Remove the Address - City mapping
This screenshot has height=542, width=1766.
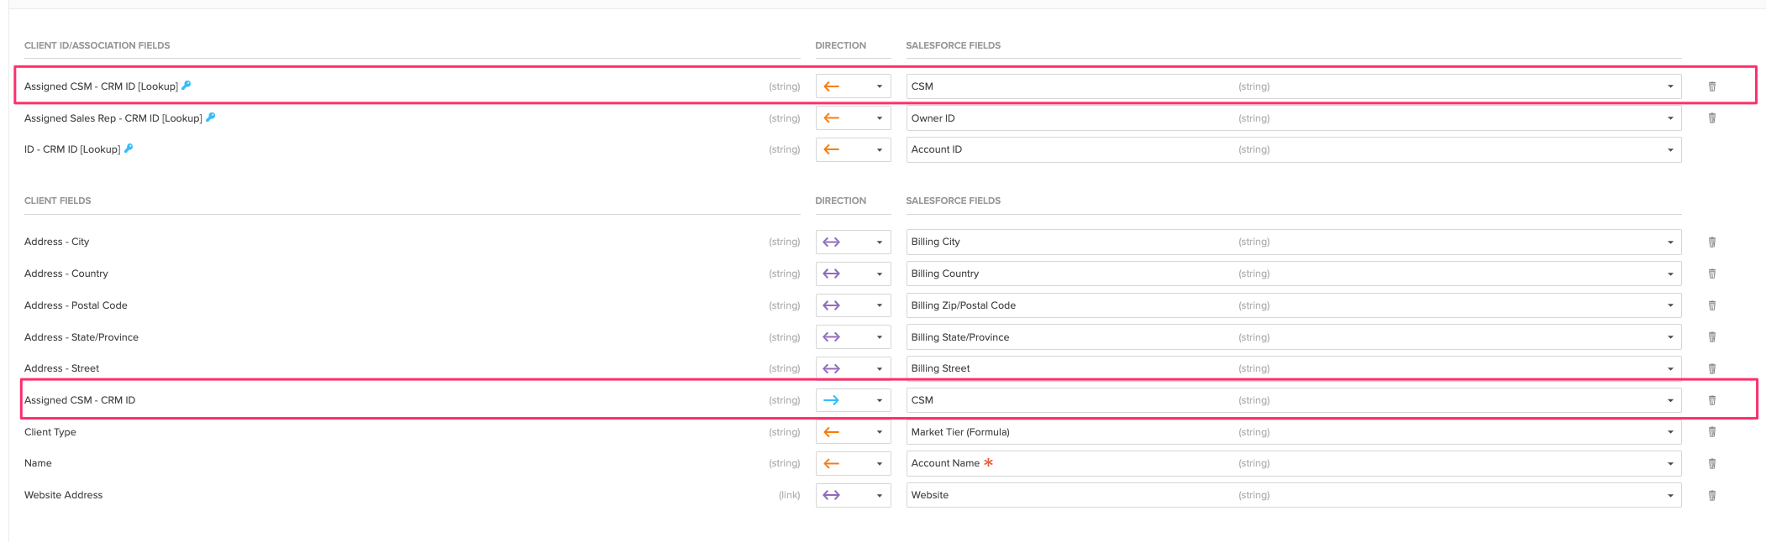1711,242
